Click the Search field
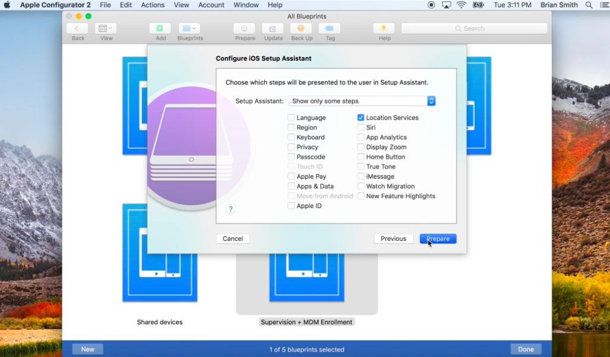The image size is (610, 357). coord(474,29)
